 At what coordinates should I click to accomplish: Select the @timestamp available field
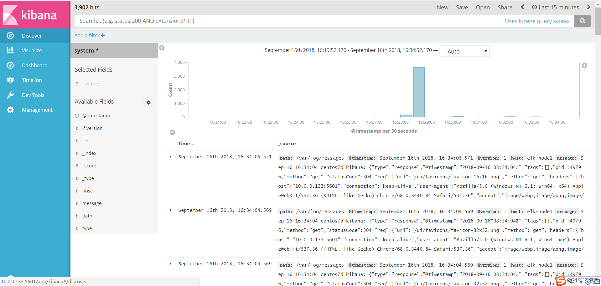pyautogui.click(x=96, y=116)
